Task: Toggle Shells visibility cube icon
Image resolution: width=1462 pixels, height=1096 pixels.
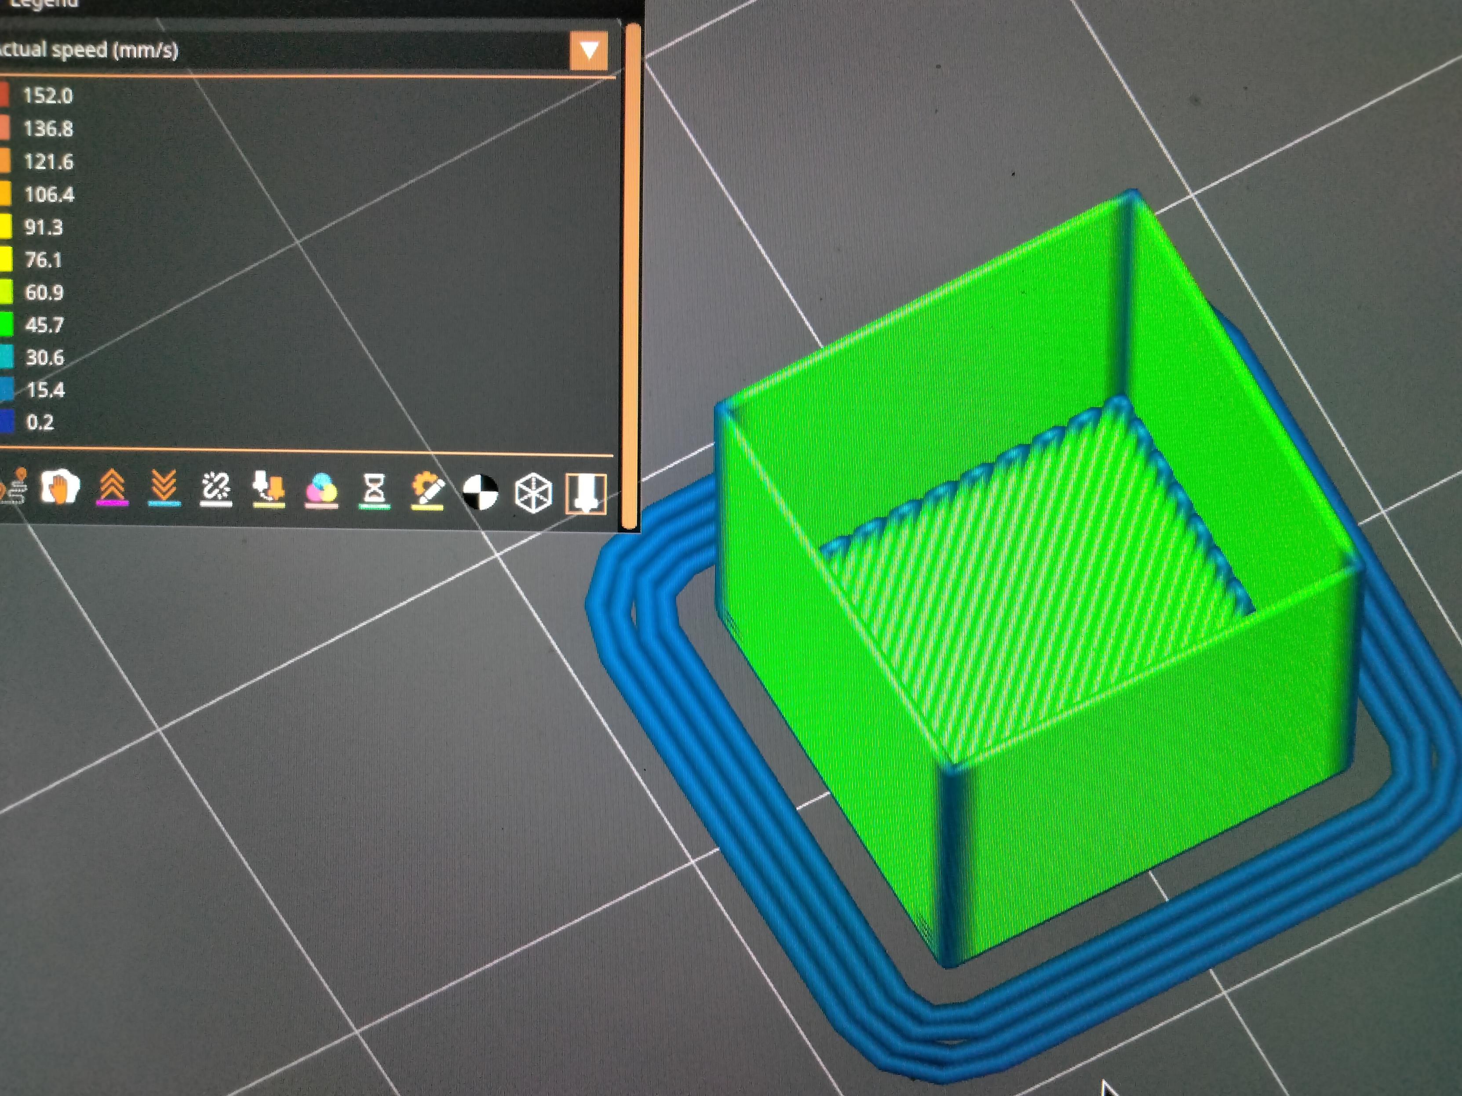Action: [x=533, y=494]
